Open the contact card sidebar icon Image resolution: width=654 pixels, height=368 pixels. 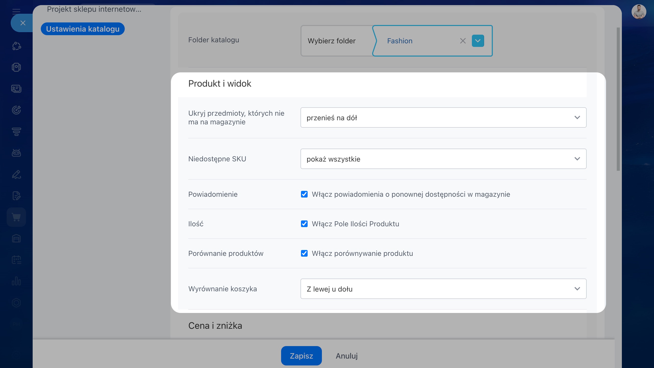[16, 89]
